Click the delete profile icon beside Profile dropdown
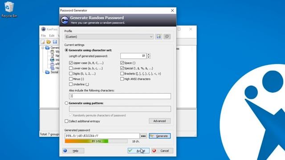This screenshot has height=160, width=285. click(x=167, y=36)
